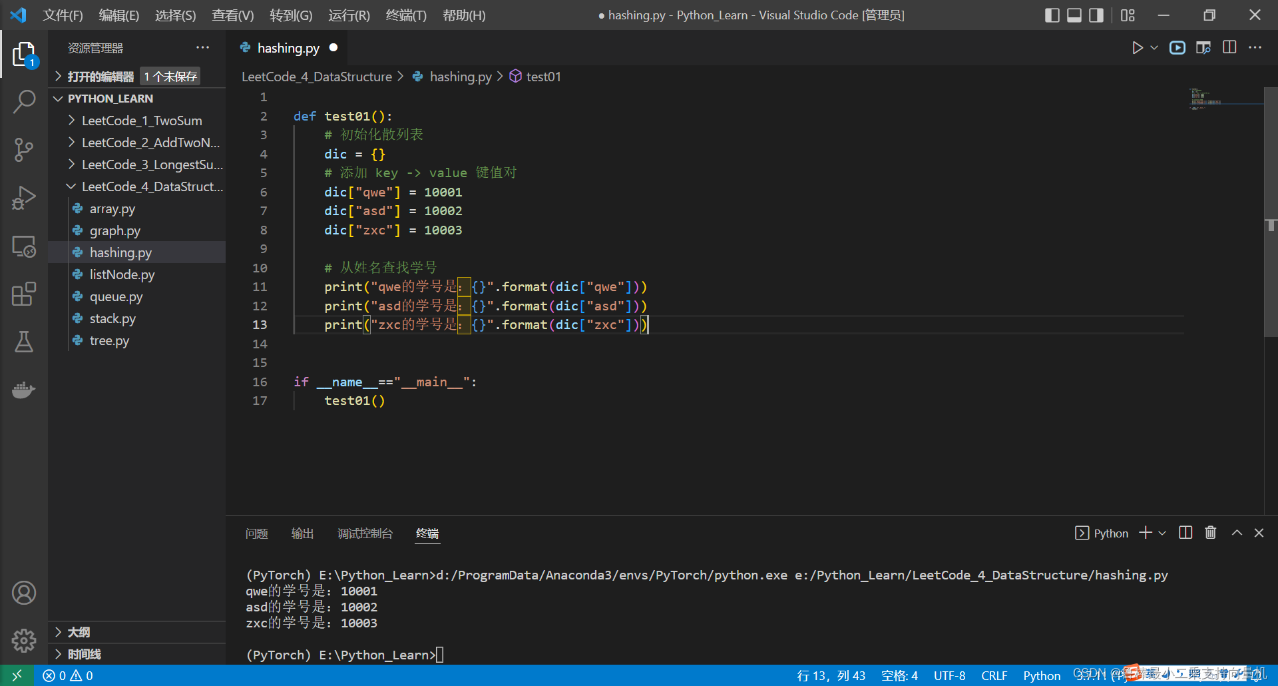Open Source Control view
Image resolution: width=1278 pixels, height=686 pixels.
pyautogui.click(x=24, y=150)
